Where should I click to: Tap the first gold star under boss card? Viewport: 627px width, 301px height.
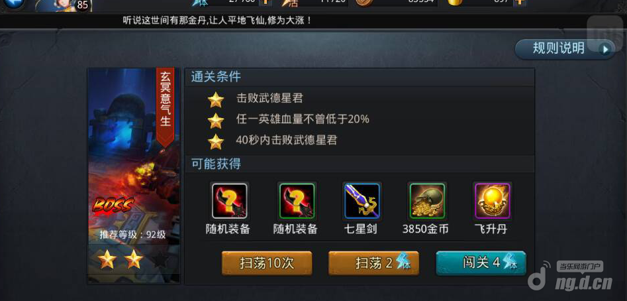(x=107, y=260)
